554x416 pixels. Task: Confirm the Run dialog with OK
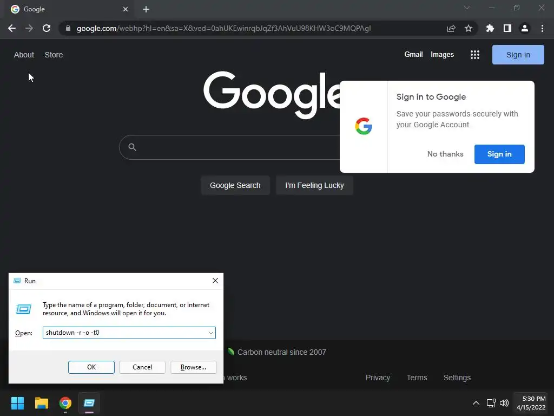click(91, 367)
